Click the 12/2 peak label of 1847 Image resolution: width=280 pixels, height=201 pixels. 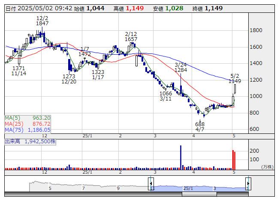tap(42, 21)
